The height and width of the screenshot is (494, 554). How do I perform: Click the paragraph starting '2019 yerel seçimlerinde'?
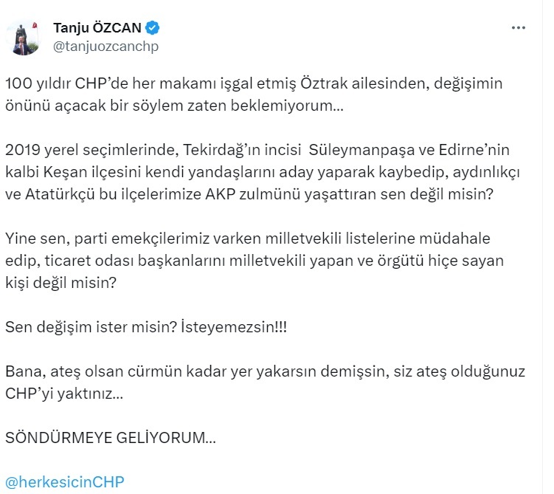262,172
